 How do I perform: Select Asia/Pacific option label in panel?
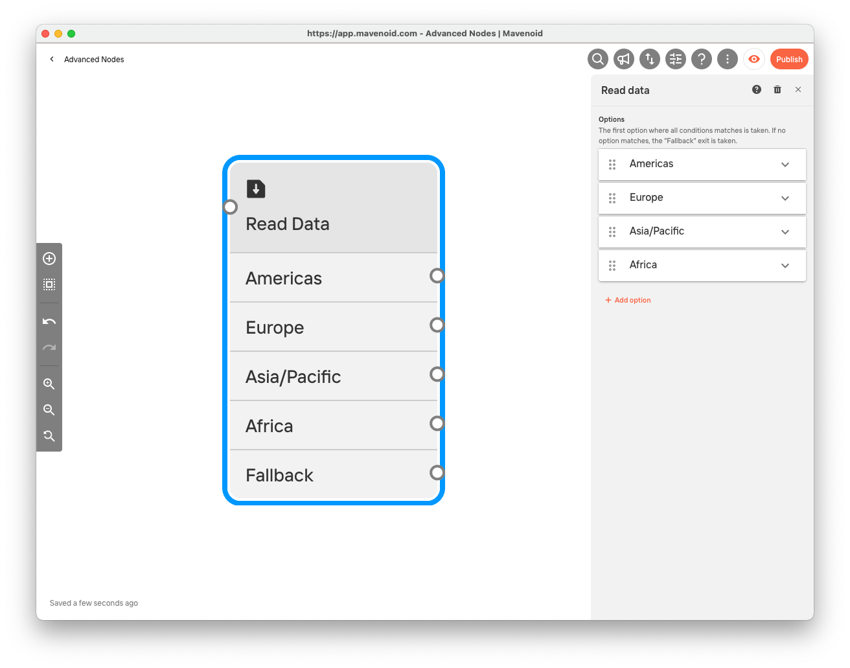[656, 231]
